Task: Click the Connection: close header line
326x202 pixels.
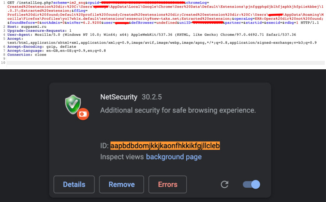Action: 27,55
